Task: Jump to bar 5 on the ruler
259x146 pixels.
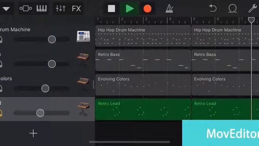Action: pyautogui.click(x=194, y=19)
